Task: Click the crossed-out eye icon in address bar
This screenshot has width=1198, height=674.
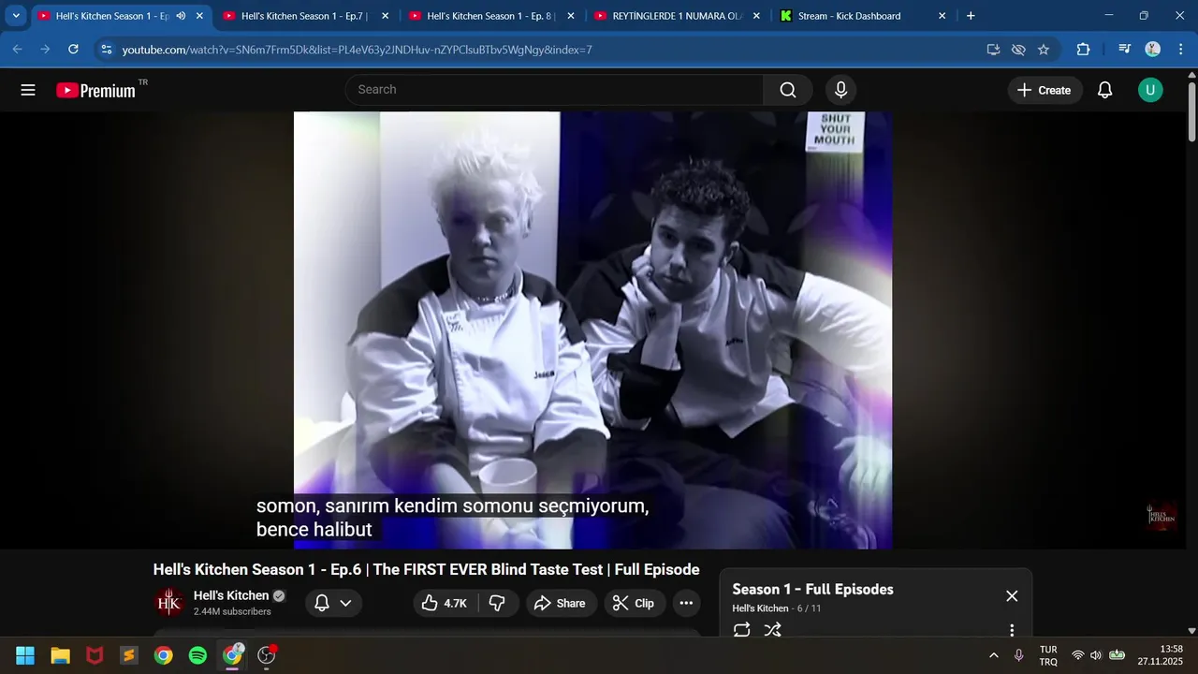Action: point(1018,50)
